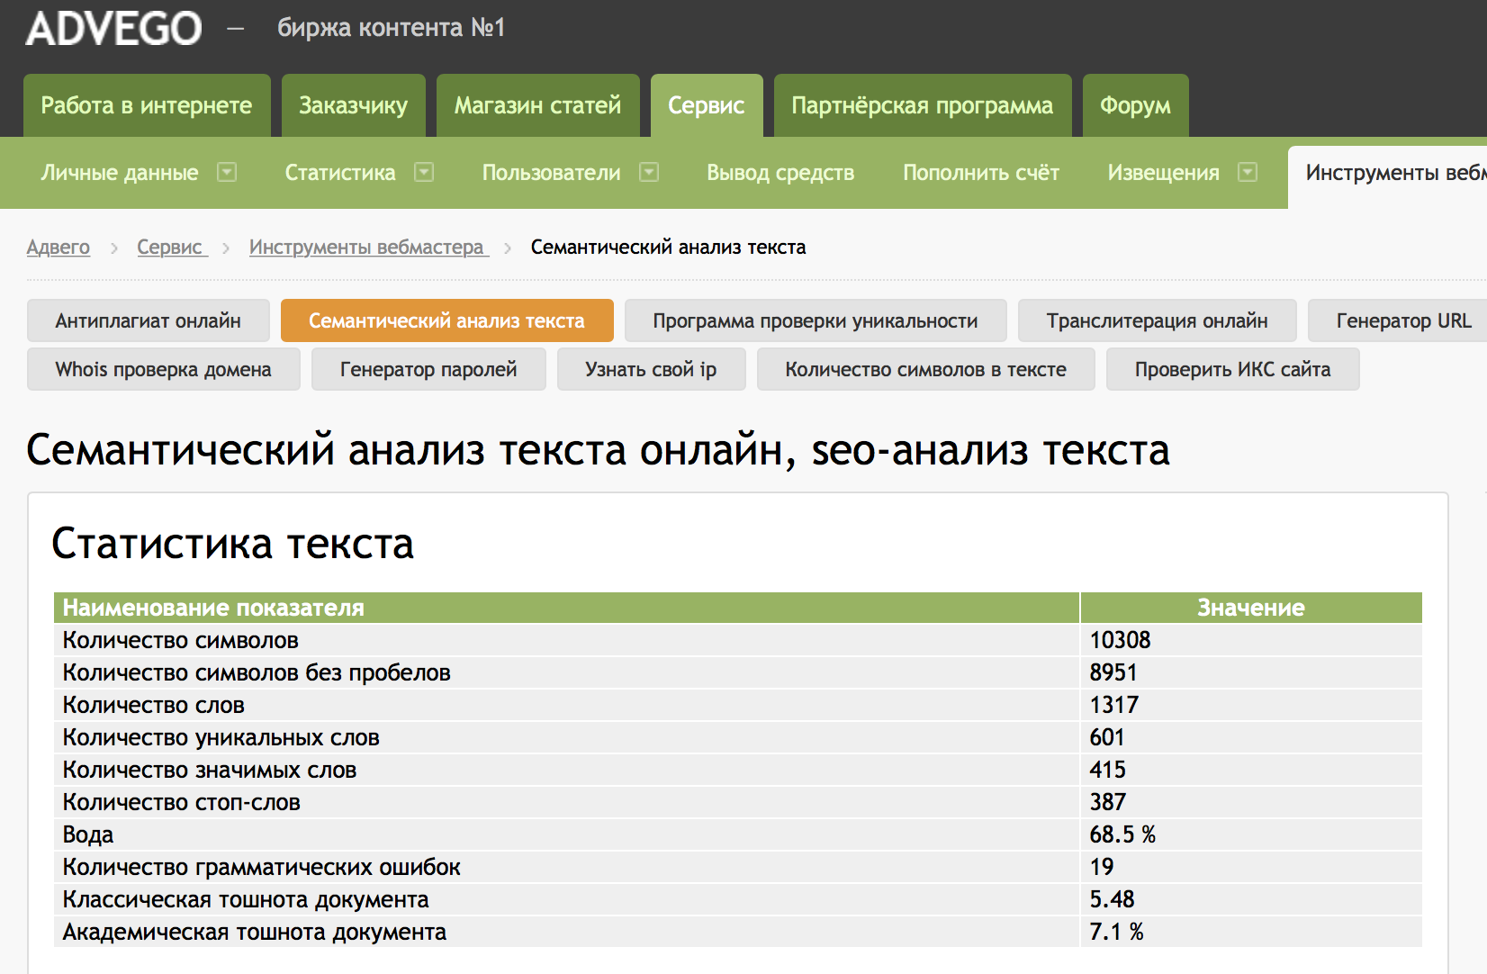
Task: Expand the Личные данные dropdown arrow
Action: click(x=227, y=172)
